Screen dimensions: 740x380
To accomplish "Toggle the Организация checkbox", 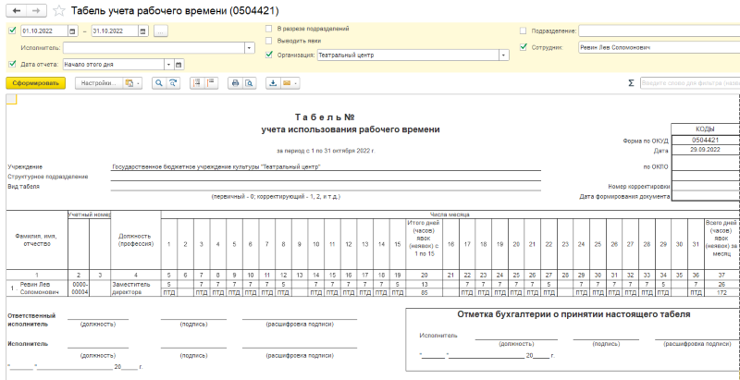I will pos(269,55).
